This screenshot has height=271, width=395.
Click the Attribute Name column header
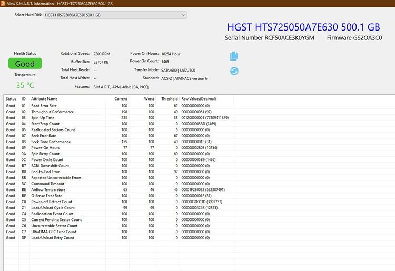click(67, 99)
